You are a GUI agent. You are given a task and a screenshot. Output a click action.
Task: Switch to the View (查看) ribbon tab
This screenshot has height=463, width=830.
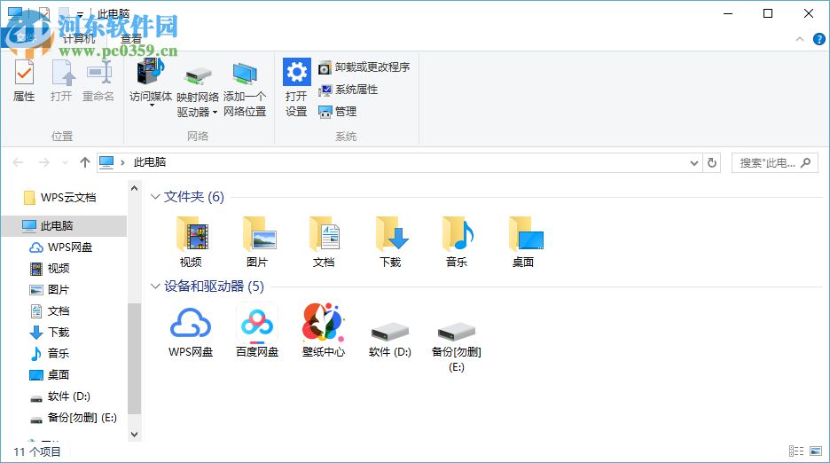point(130,39)
